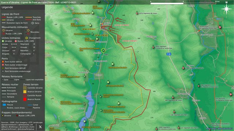Click the green Ukraine unit legend square
234x131 pixels.
(x=3, y=41)
